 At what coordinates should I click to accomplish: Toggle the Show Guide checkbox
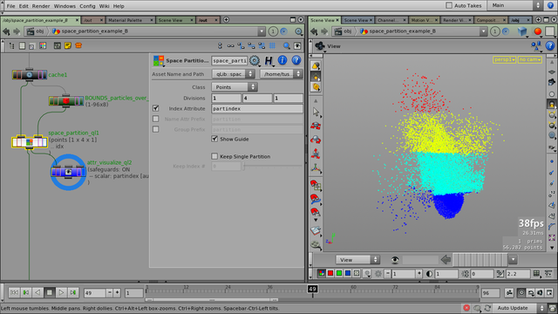(x=214, y=139)
